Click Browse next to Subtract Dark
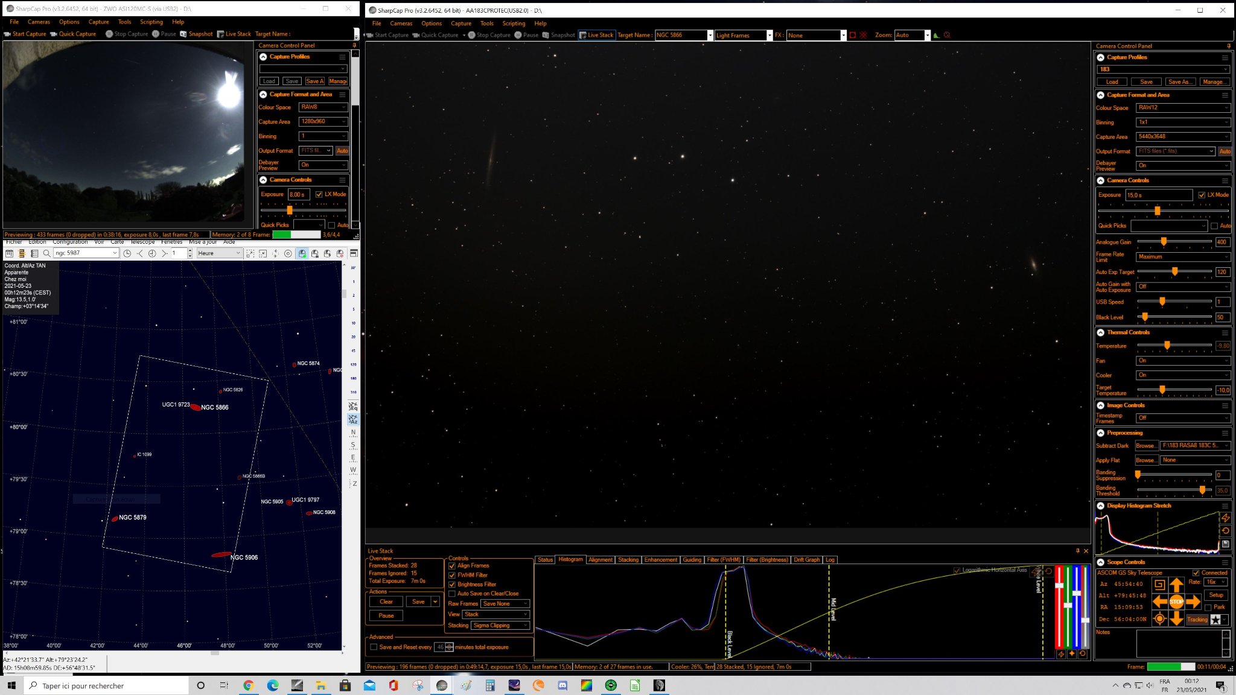Viewport: 1236px width, 695px height. pos(1145,446)
